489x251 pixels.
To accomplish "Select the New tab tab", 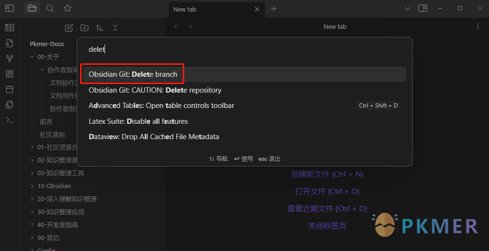I will pyautogui.click(x=216, y=9).
